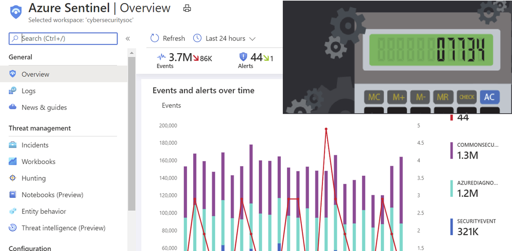Image resolution: width=512 pixels, height=251 pixels.
Task: Click the 200,000 y-axis label
Action: coord(168,126)
